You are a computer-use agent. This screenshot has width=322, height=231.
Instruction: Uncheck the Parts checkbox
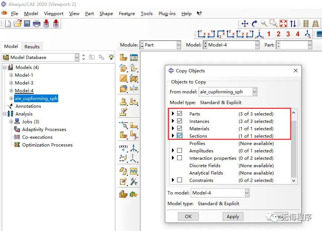pyautogui.click(x=179, y=113)
